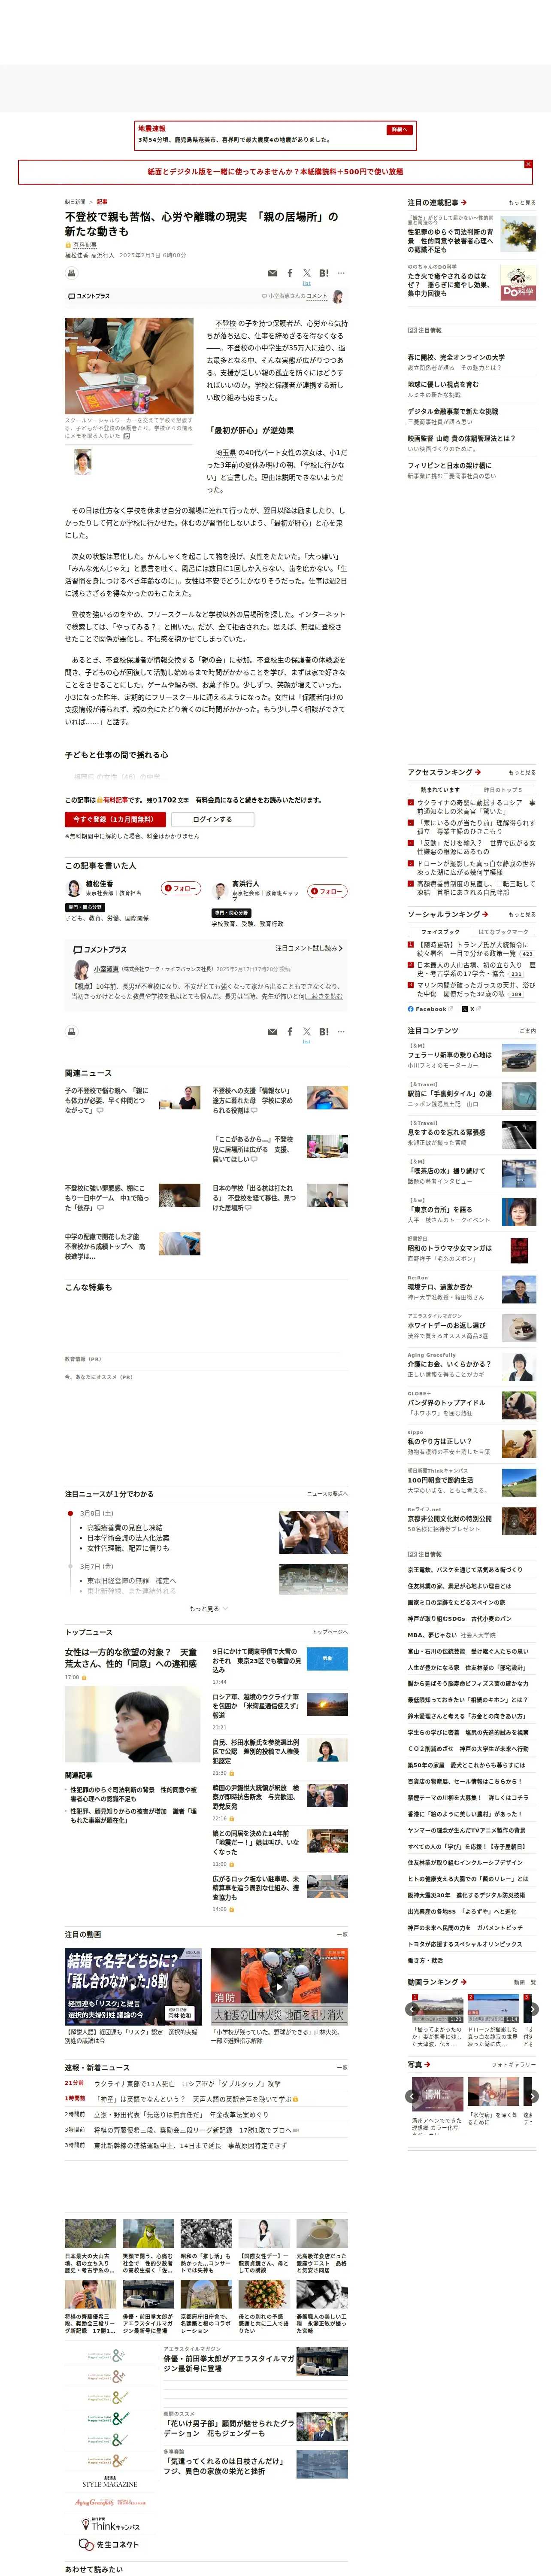The image size is (551, 2576).
Task: Open the 記事 breadcrumb link
Action: coord(102,202)
